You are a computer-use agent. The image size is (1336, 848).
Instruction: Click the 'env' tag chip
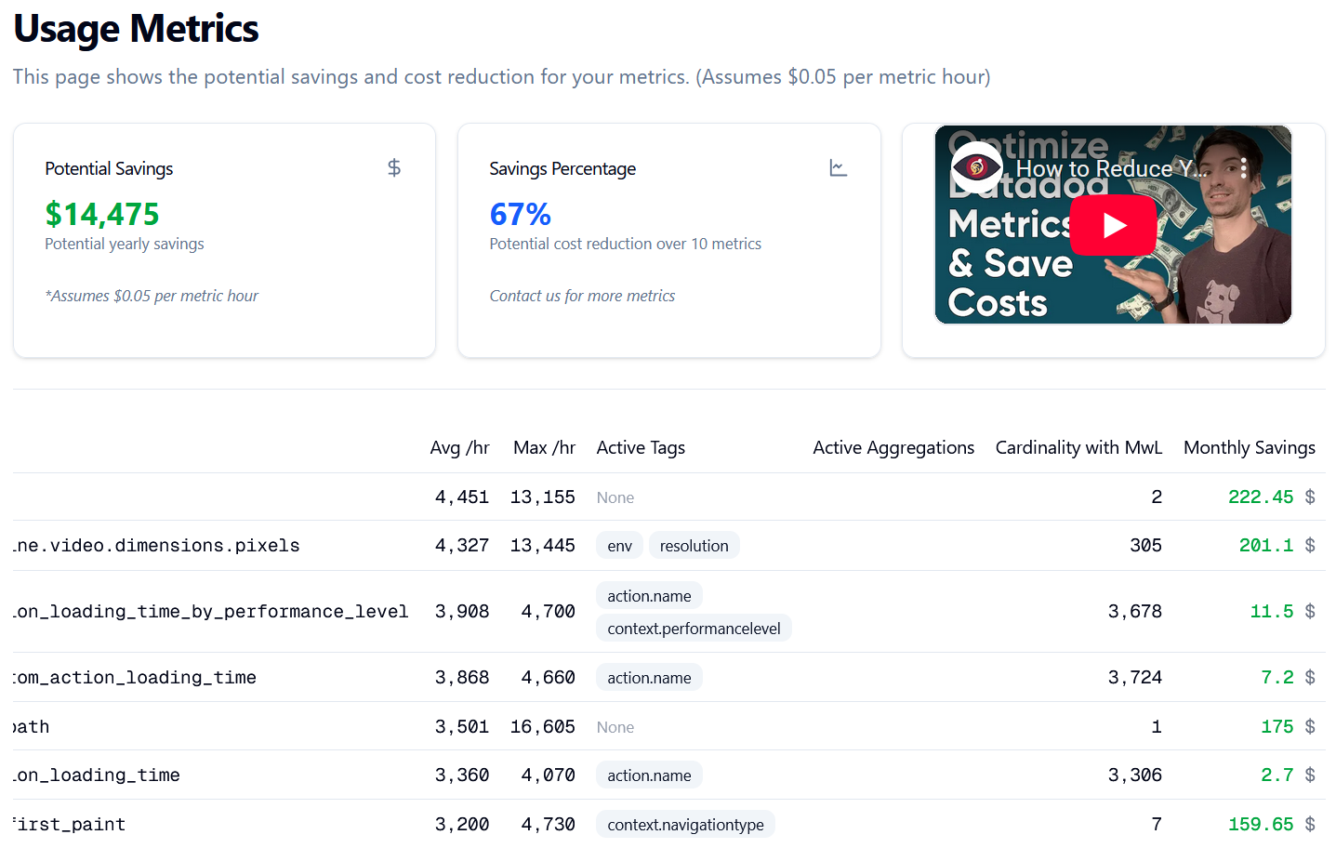619,546
